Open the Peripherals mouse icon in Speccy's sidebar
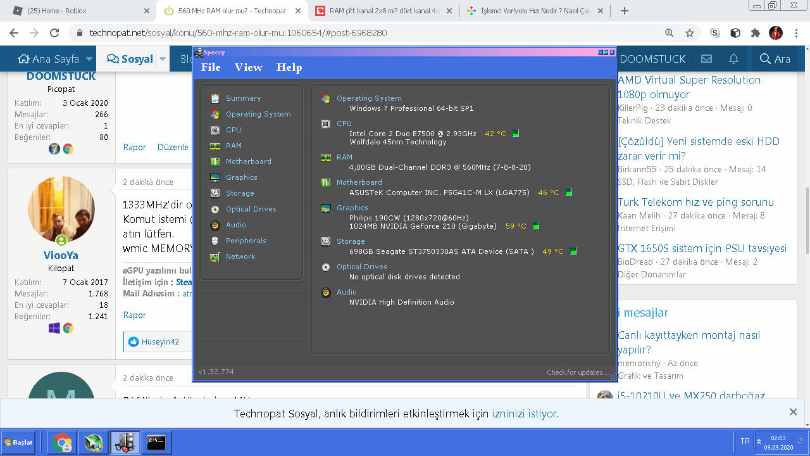810x456 pixels. coord(215,241)
